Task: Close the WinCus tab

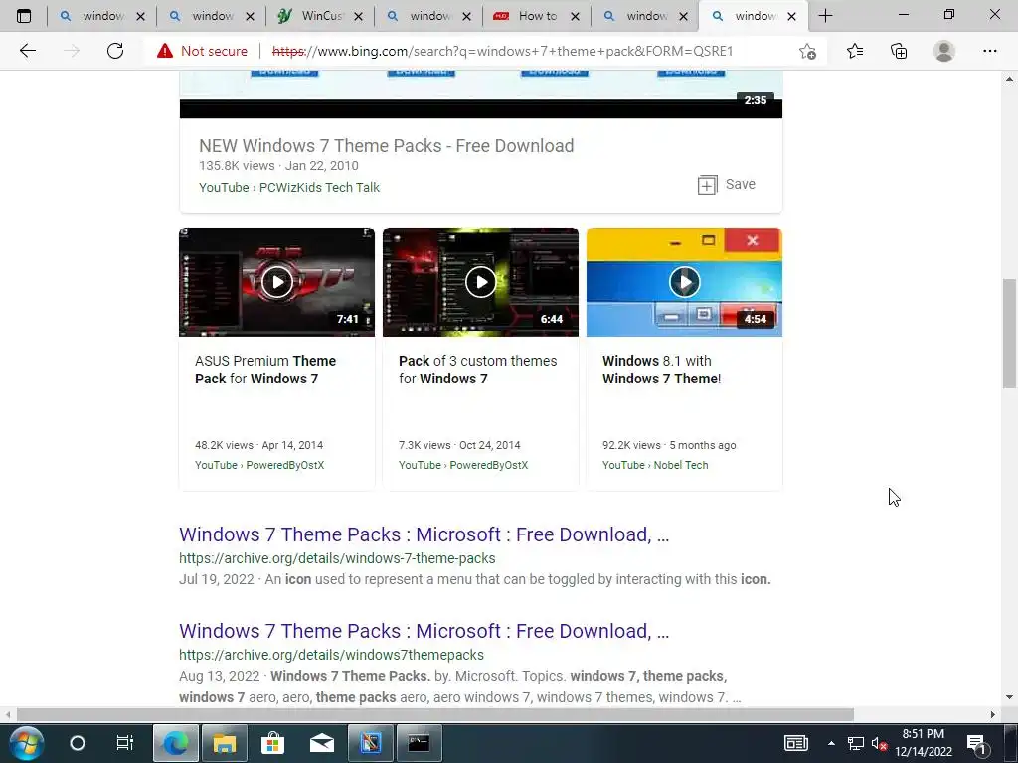Action: click(358, 16)
